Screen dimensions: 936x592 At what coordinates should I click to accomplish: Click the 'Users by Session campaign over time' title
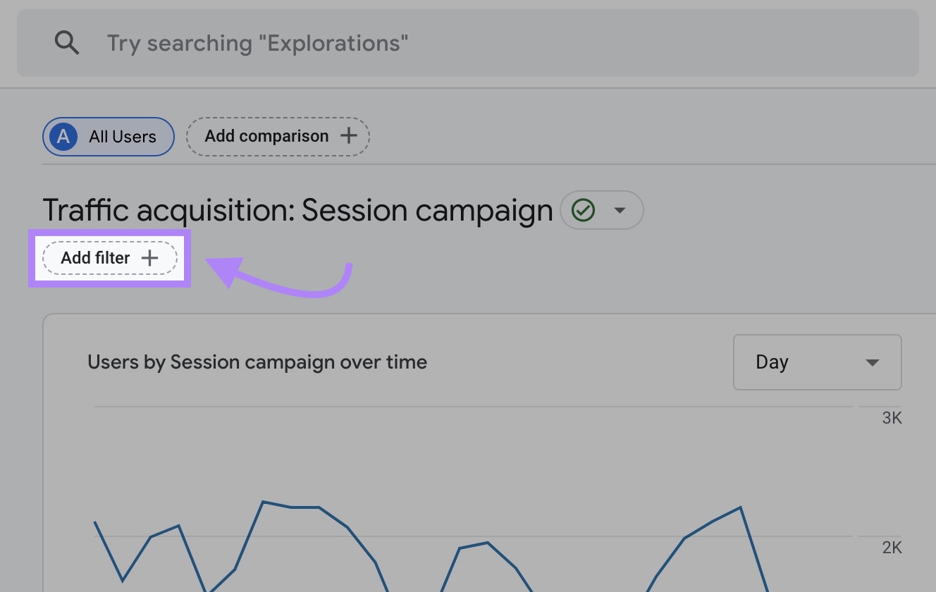257,362
